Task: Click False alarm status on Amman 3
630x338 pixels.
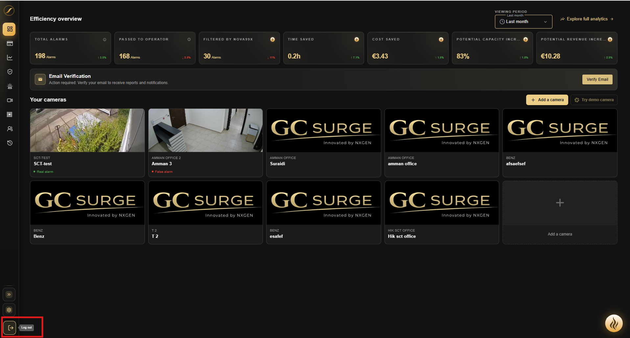Action: click(162, 172)
